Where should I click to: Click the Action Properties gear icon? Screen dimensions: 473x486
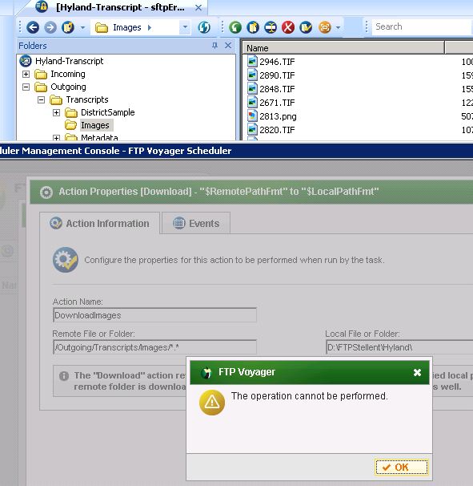(46, 192)
